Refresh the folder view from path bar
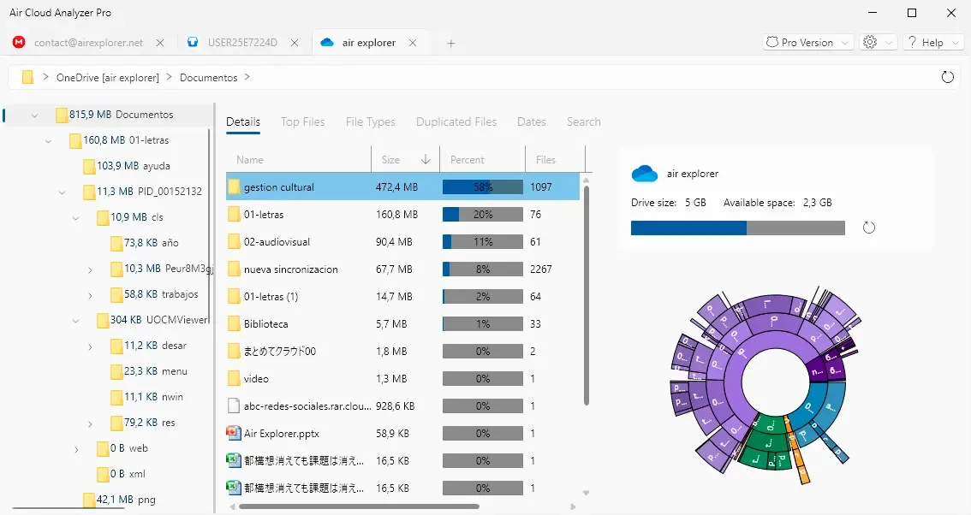971x515 pixels. [948, 77]
